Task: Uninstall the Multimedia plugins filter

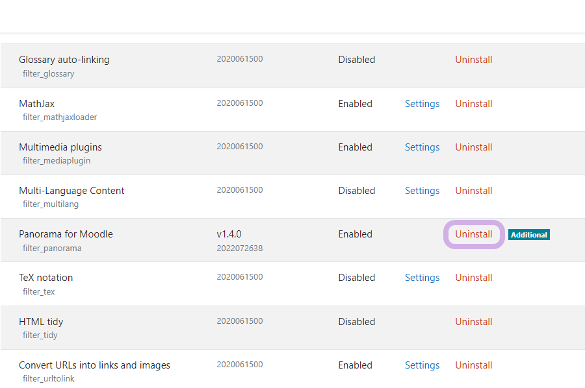Action: pos(473,147)
